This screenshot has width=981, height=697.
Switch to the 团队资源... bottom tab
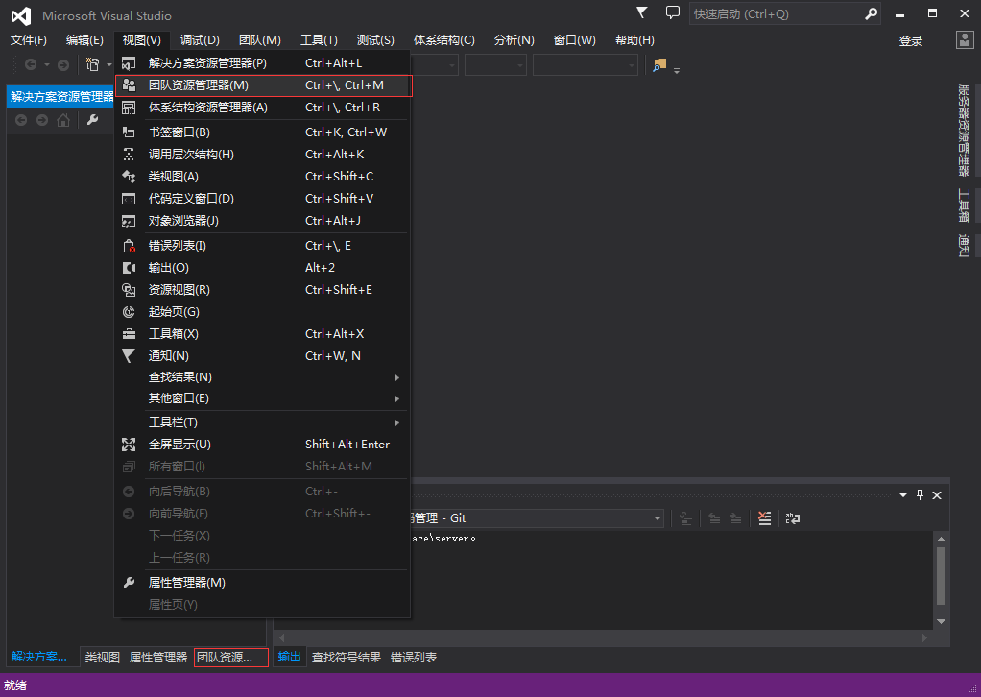click(231, 658)
